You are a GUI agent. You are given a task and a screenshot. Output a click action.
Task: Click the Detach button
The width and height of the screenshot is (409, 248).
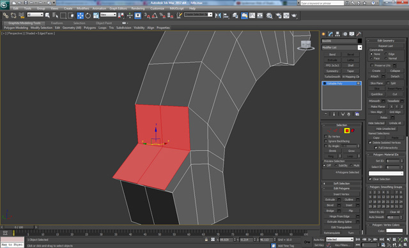tap(395, 77)
